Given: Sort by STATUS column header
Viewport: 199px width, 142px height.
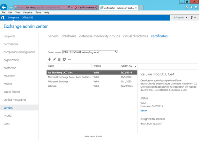Looking at the screenshot, I should 105,66.
